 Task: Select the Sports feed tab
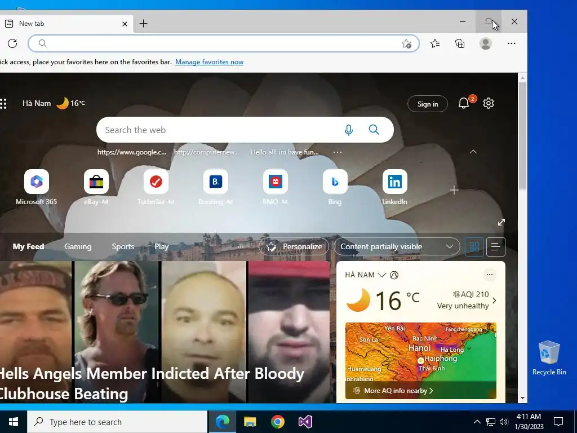click(x=123, y=247)
